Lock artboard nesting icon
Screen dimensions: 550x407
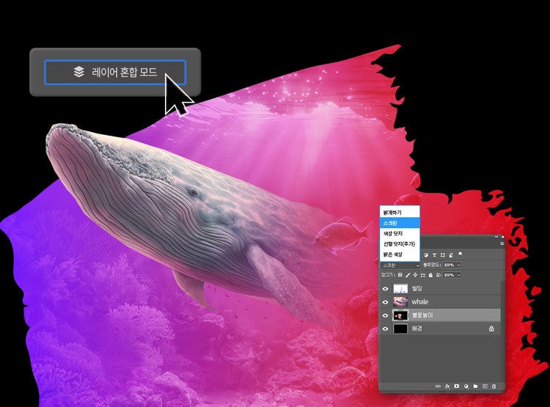[423, 275]
